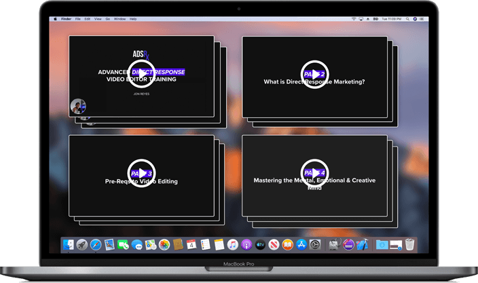Open the View menu

[98, 19]
